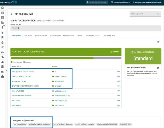Open Credit Capacity Score link
This screenshot has width=164, height=128.
(x=22, y=76)
